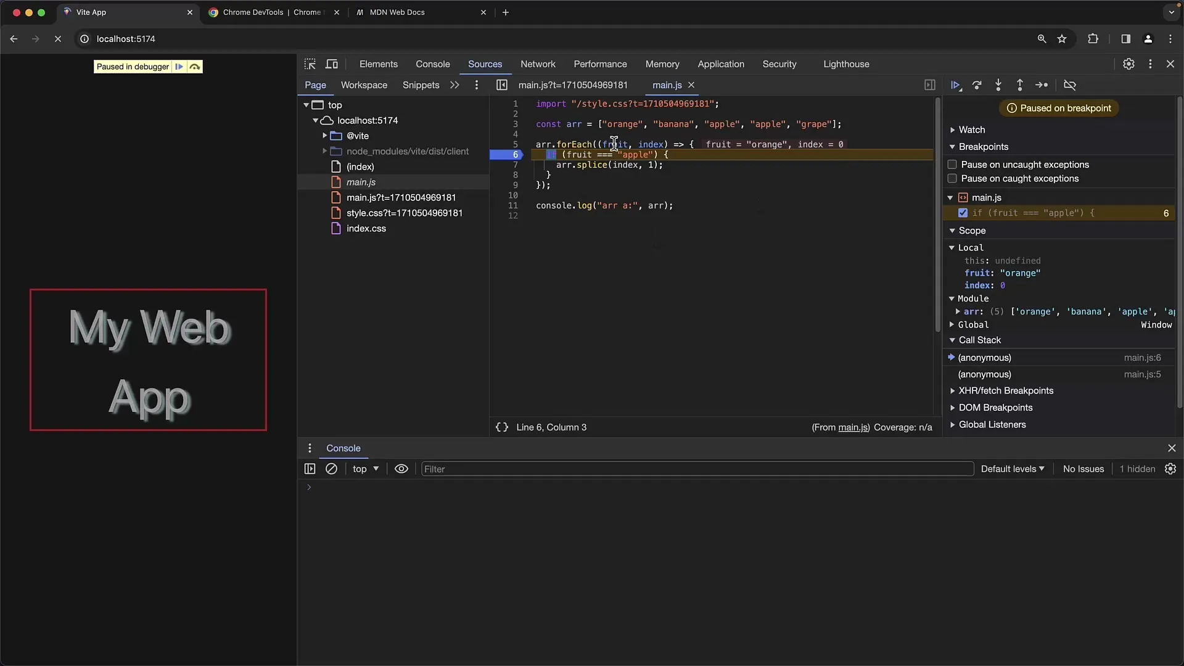Open the Console drawer three-dot menu
The height and width of the screenshot is (666, 1184).
(x=310, y=448)
